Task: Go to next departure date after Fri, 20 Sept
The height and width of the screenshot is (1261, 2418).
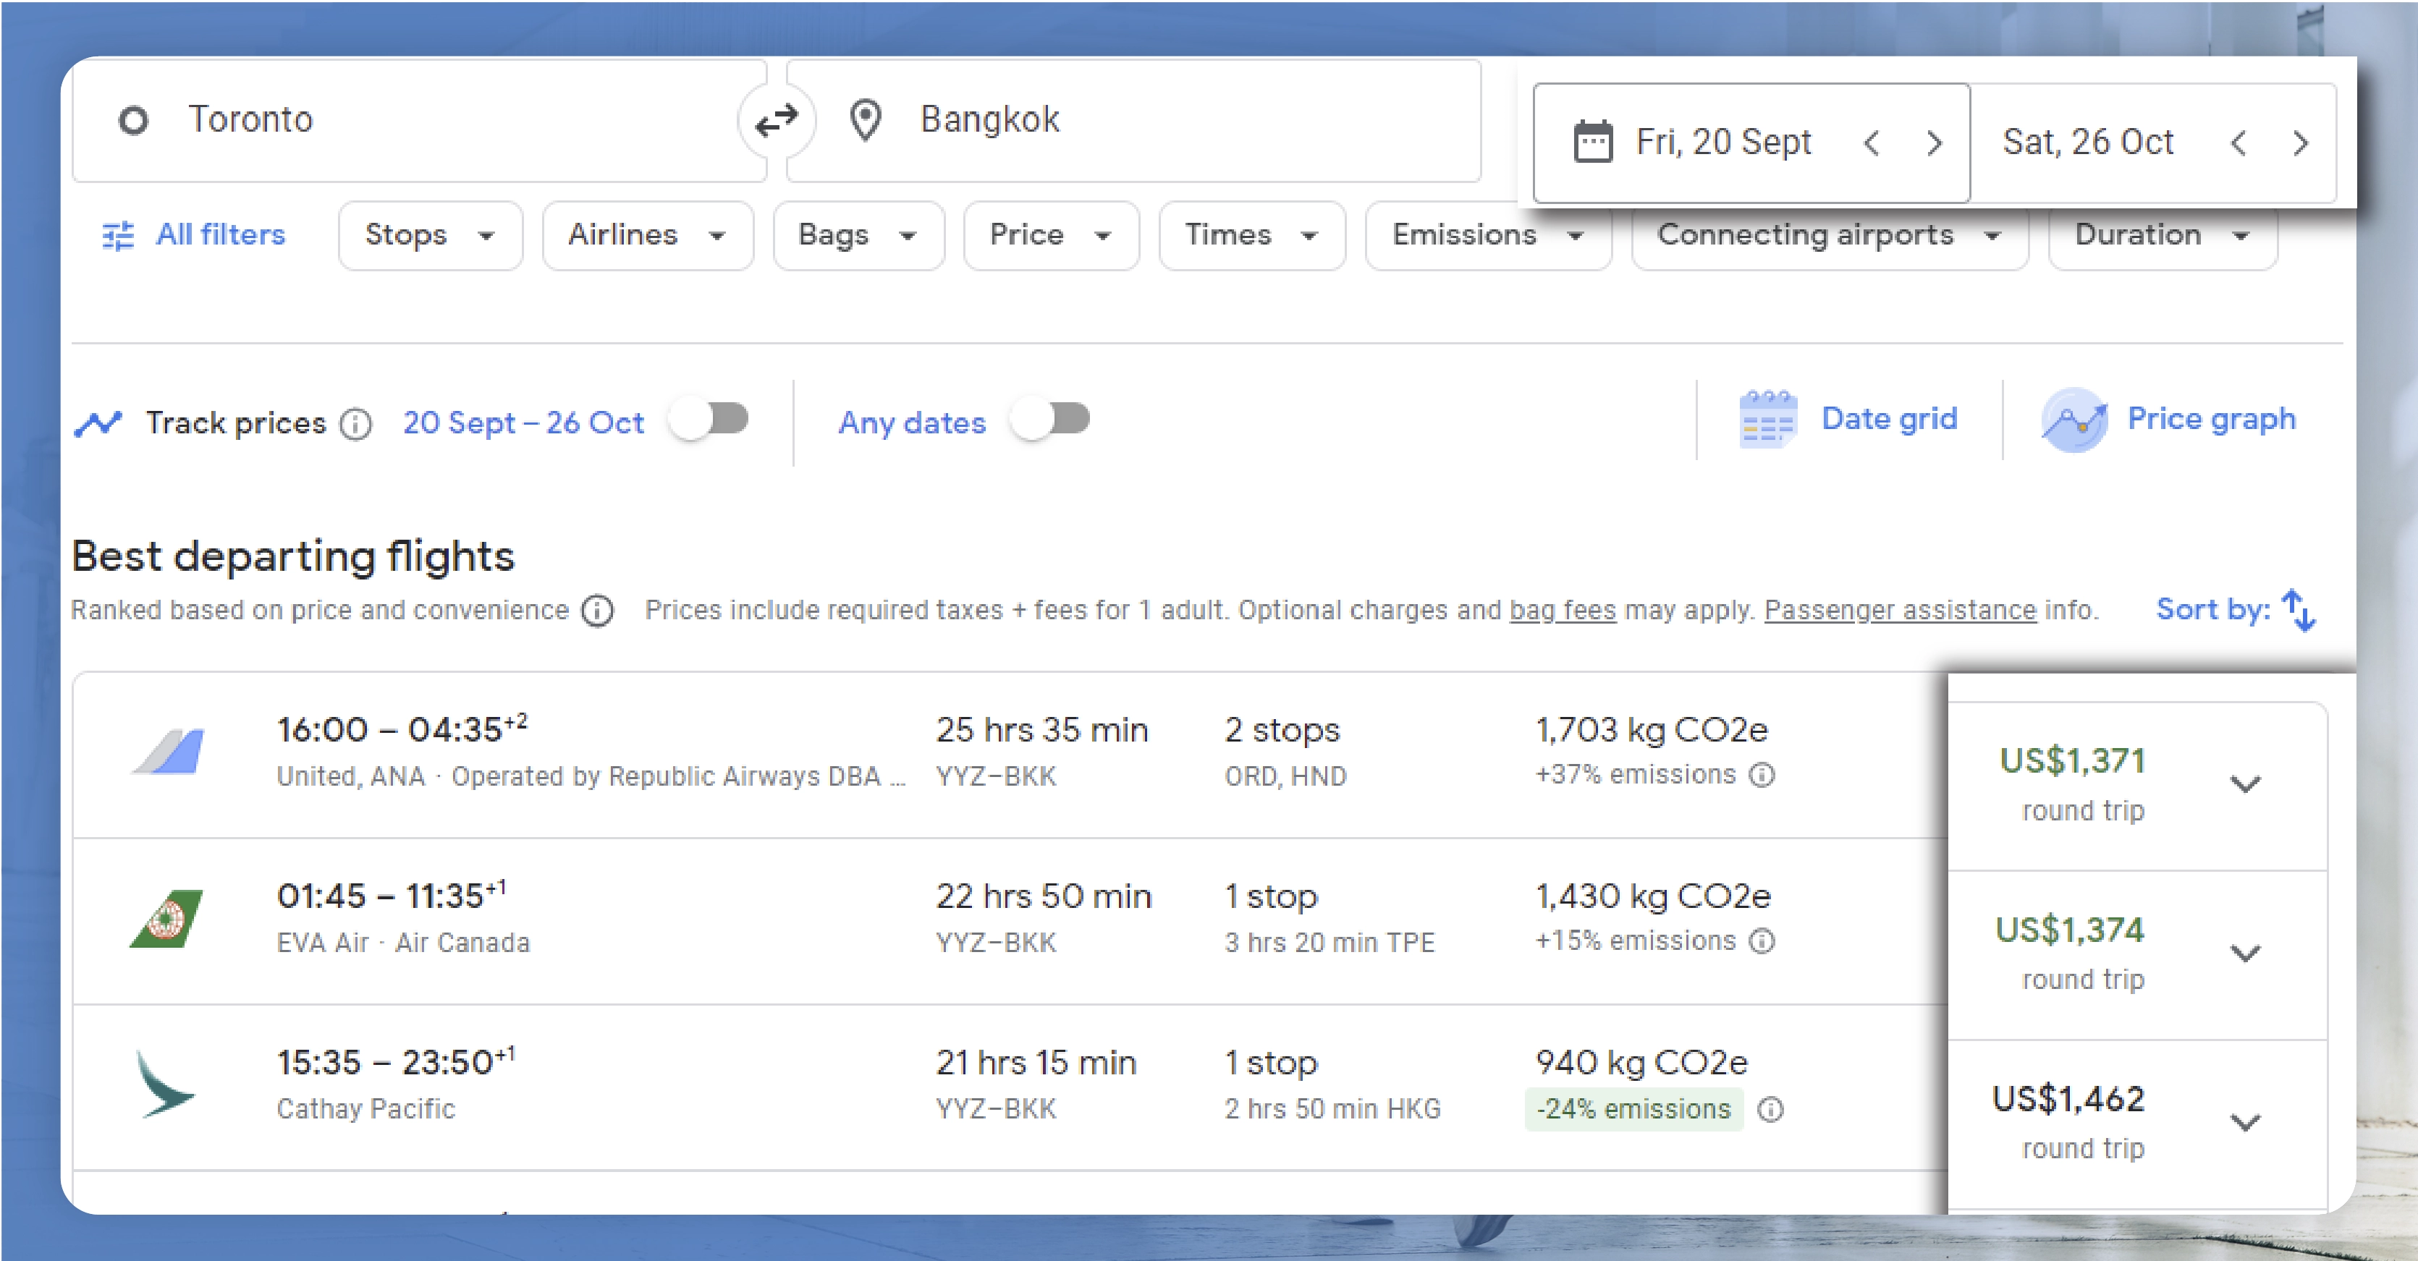Action: click(x=1934, y=143)
